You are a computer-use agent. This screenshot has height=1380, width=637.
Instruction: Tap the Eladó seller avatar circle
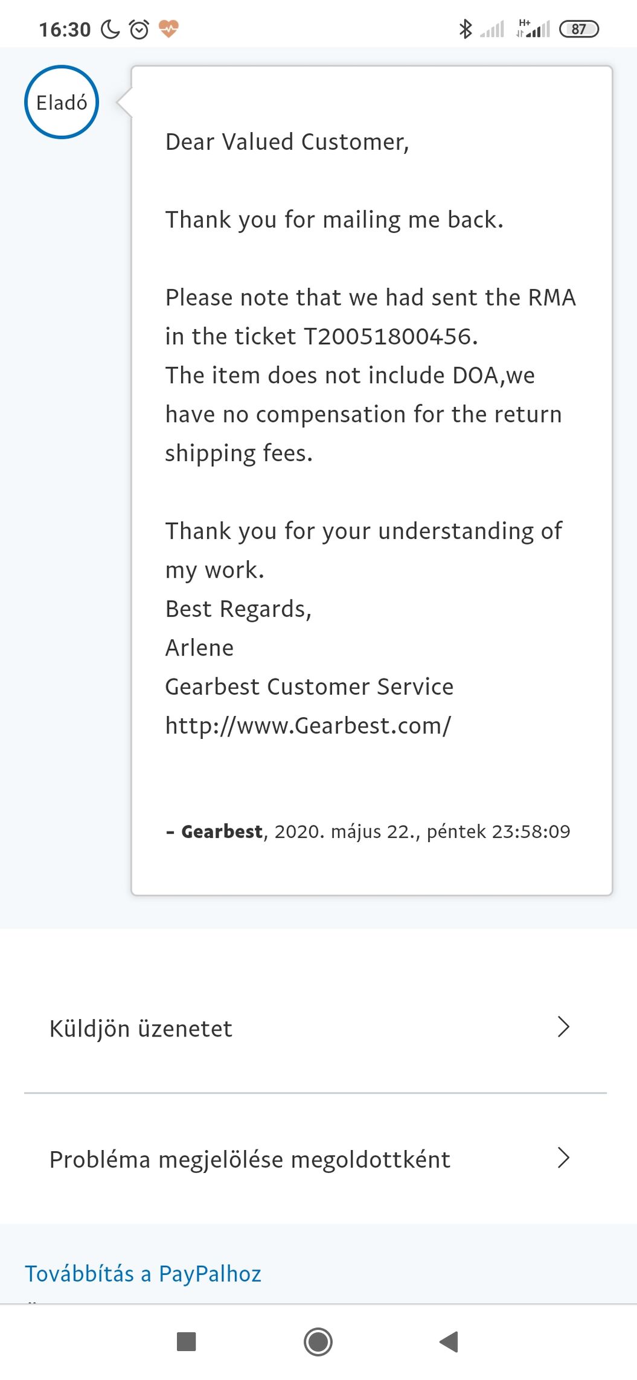[x=62, y=102]
